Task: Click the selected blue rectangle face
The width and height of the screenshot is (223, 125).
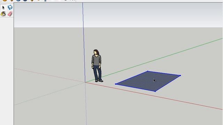Action: [148, 81]
